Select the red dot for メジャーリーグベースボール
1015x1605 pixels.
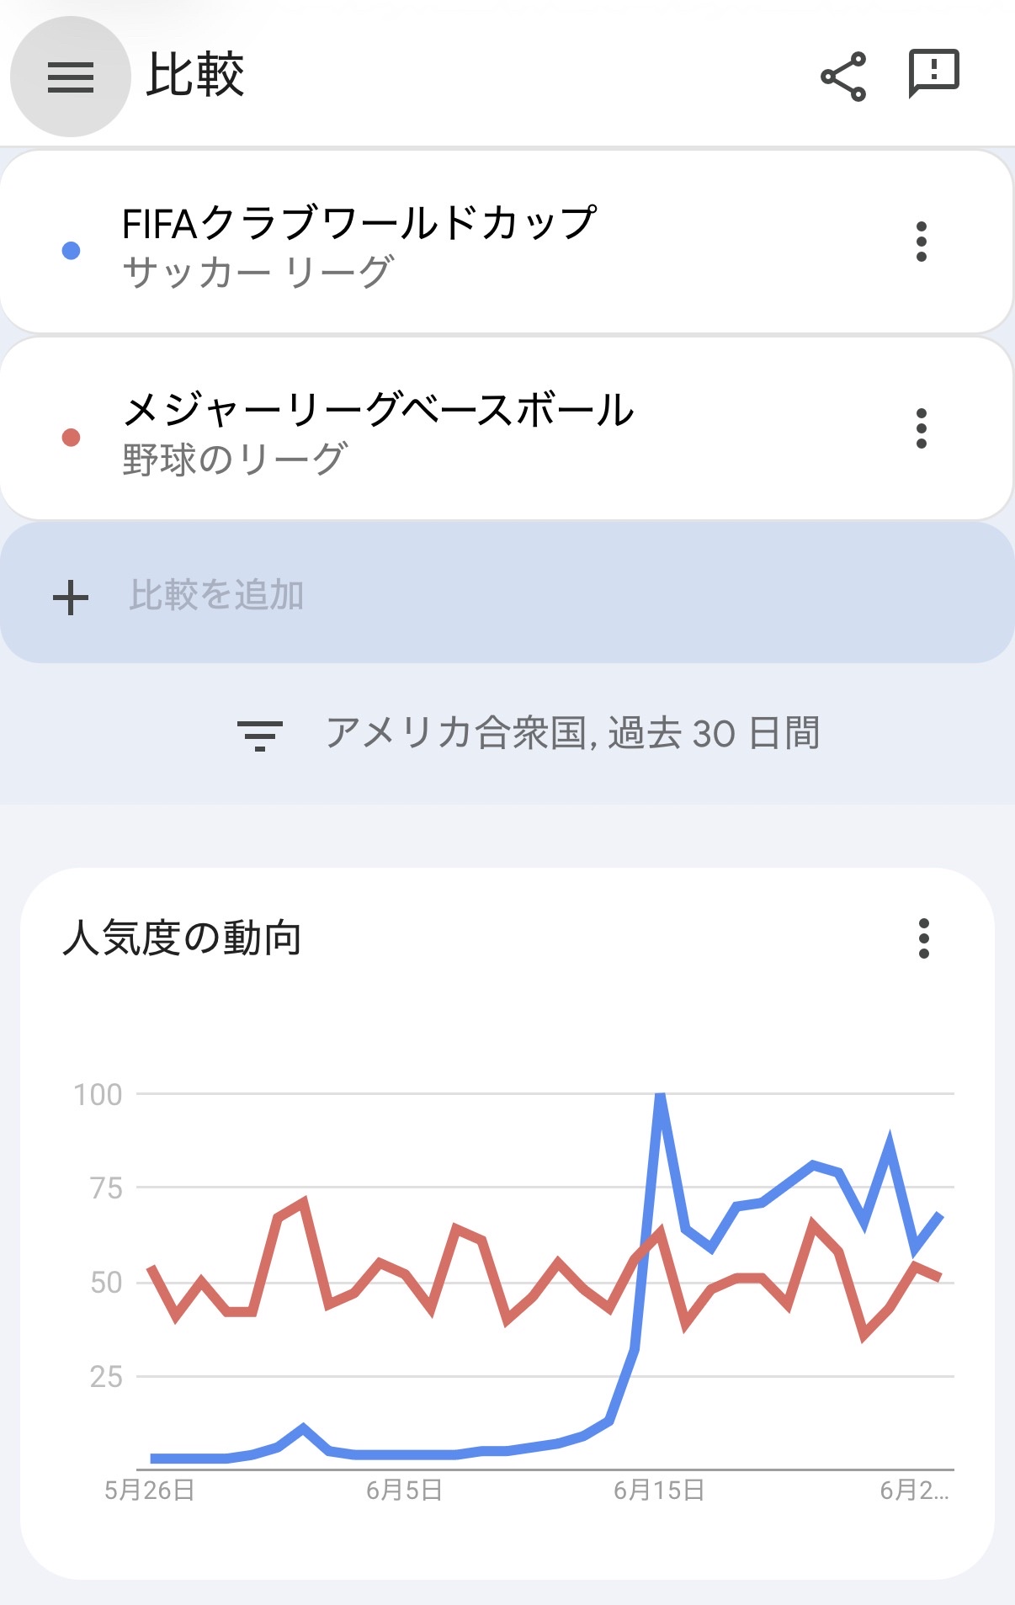[72, 438]
